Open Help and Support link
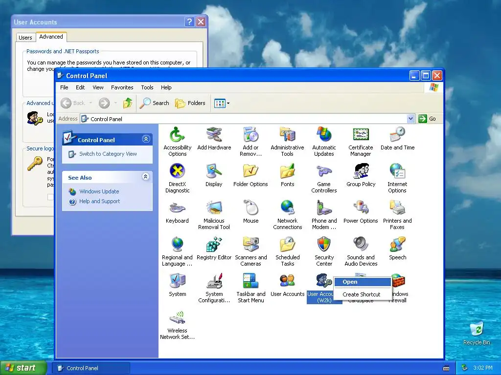 point(99,201)
